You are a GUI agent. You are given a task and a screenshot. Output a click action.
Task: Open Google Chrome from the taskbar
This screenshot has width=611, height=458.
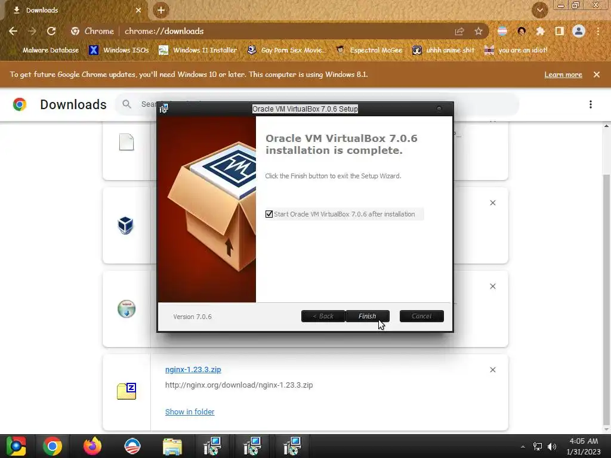(53, 446)
